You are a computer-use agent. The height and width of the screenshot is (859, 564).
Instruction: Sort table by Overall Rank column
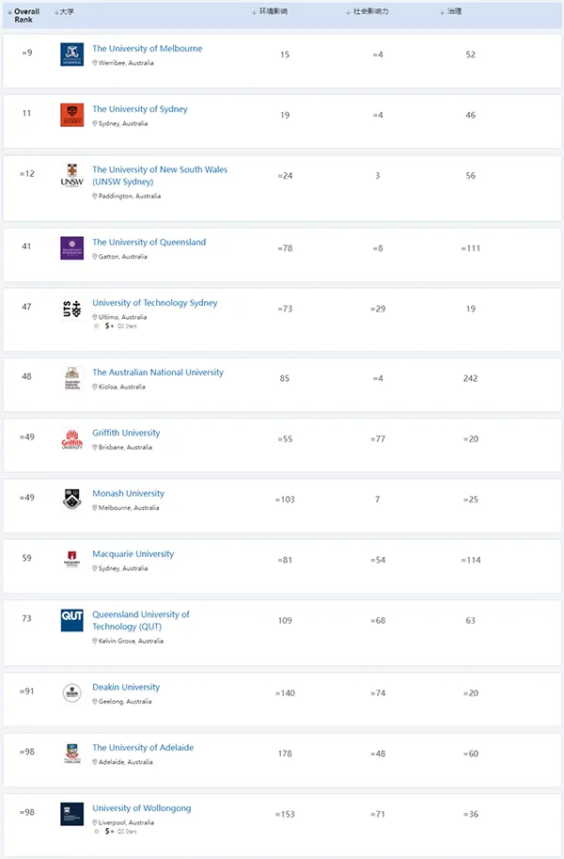(26, 15)
